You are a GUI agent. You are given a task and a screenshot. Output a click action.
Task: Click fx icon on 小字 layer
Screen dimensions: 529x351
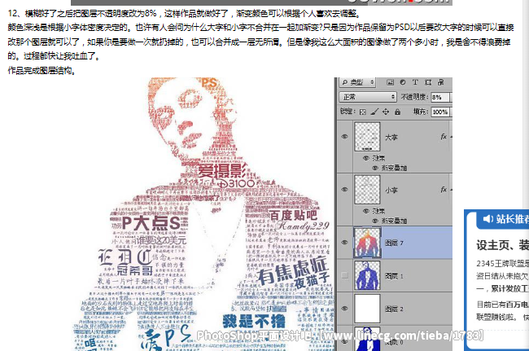coord(444,190)
